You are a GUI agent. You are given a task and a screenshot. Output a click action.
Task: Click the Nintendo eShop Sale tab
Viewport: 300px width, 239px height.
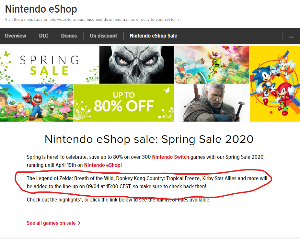coord(154,36)
